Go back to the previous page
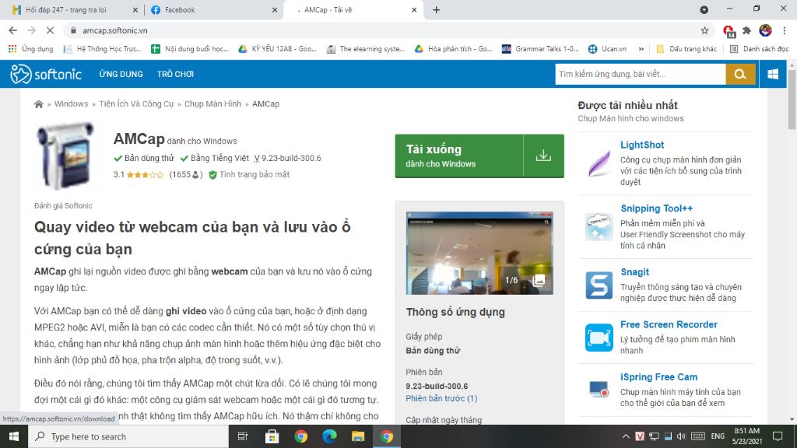This screenshot has height=448, width=797. [x=13, y=30]
